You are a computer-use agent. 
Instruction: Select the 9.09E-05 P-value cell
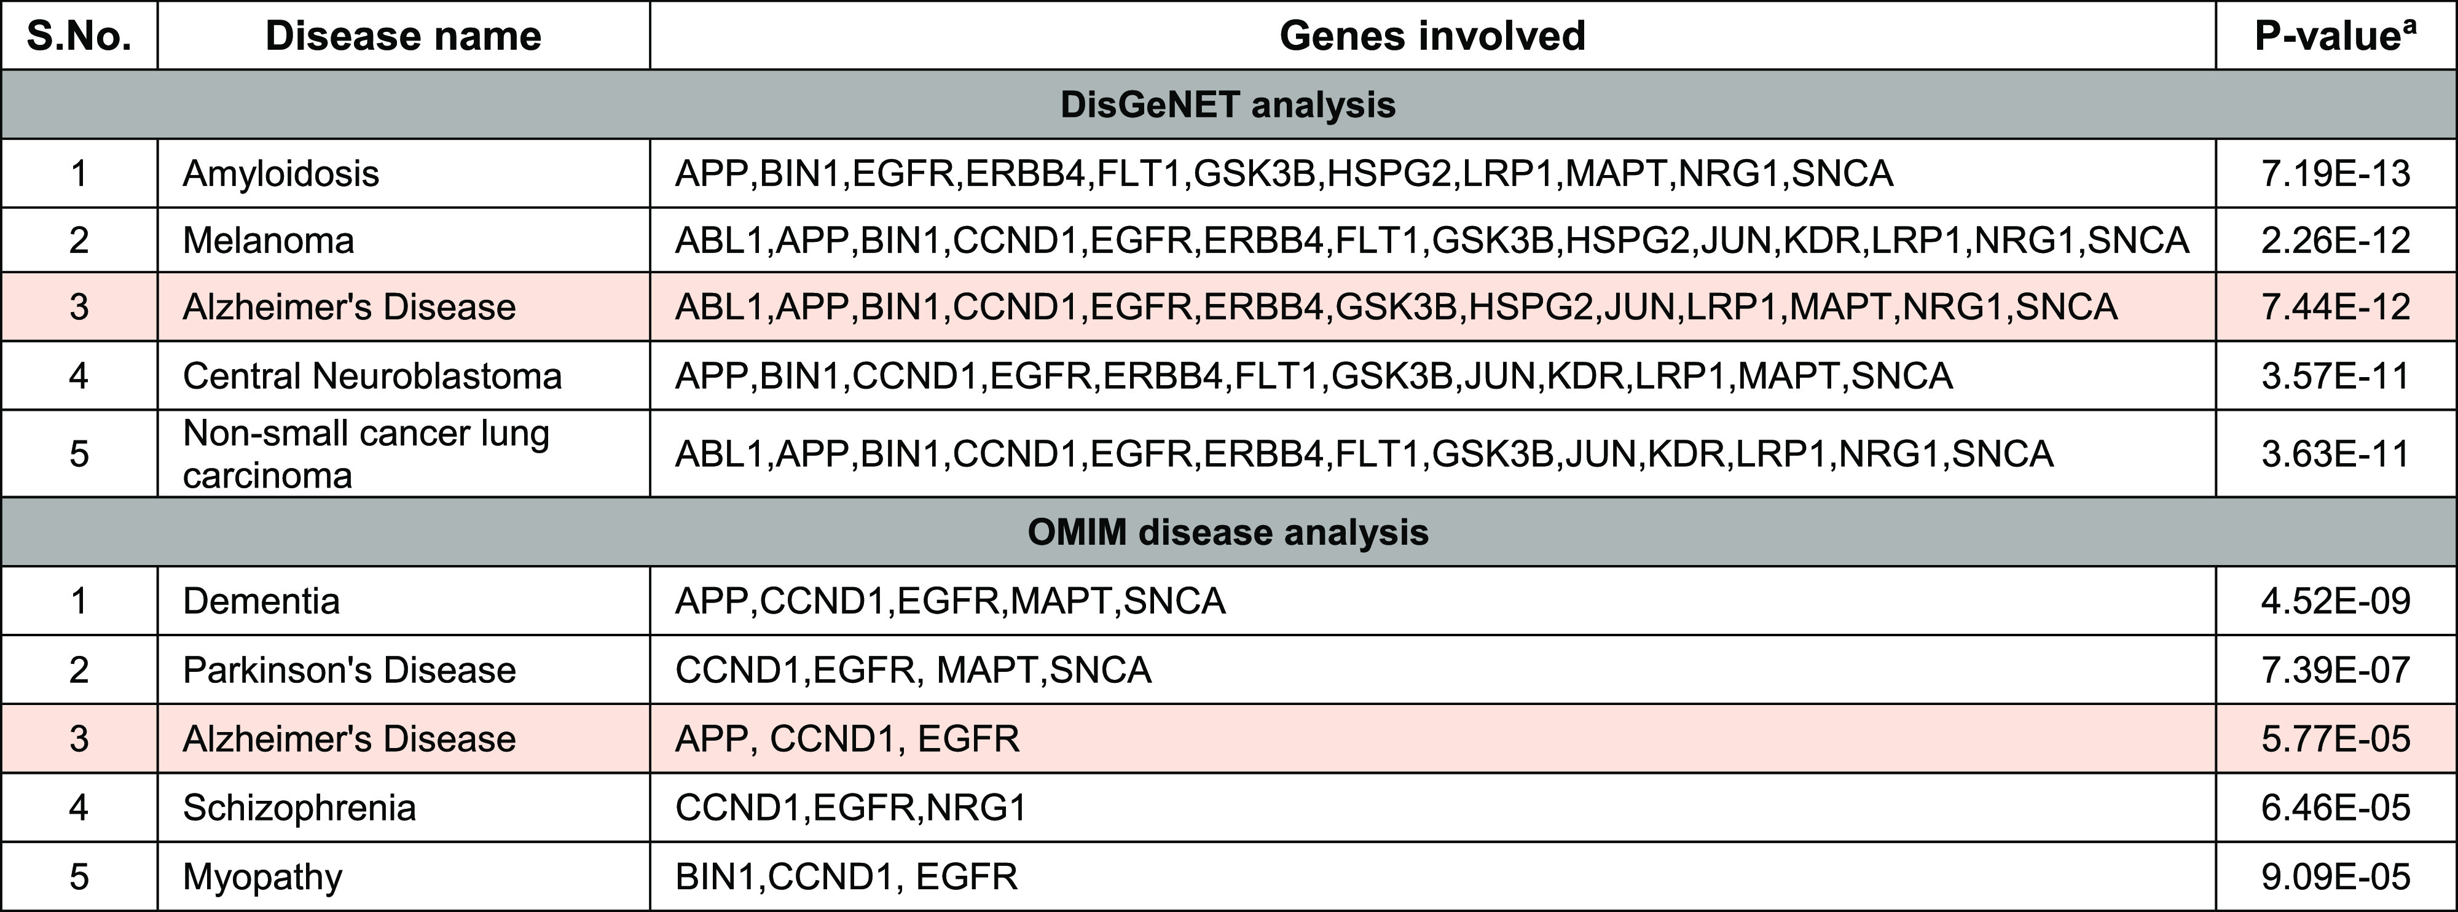point(2335,877)
